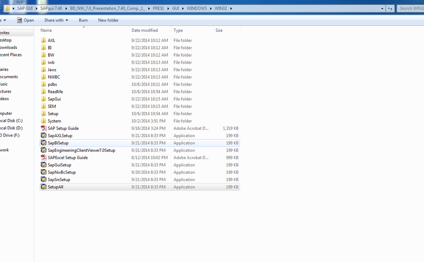Viewport: 424px width, 262px height.
Task: Go to SAPgui 7.40 in the breadcrumb
Action: (x=51, y=8)
